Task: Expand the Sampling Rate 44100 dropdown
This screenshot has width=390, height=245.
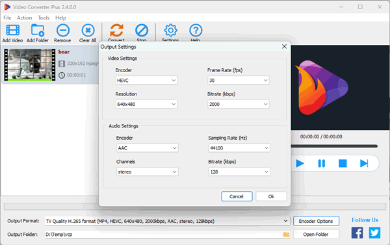Action: (x=266, y=148)
